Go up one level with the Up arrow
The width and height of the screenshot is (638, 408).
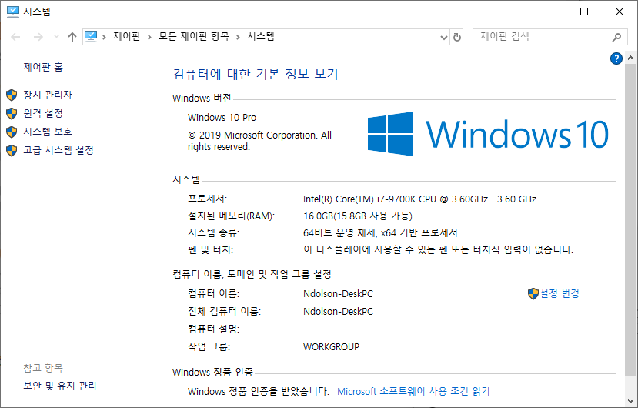[x=72, y=37]
